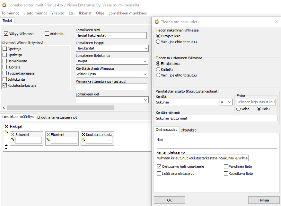Click the pencil icon under Hakijat group
This screenshot has width=281, height=206.
(x=6, y=131)
